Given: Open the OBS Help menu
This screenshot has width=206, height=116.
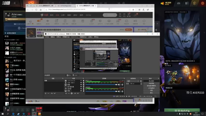Looking at the screenshot, I should click(x=96, y=37).
